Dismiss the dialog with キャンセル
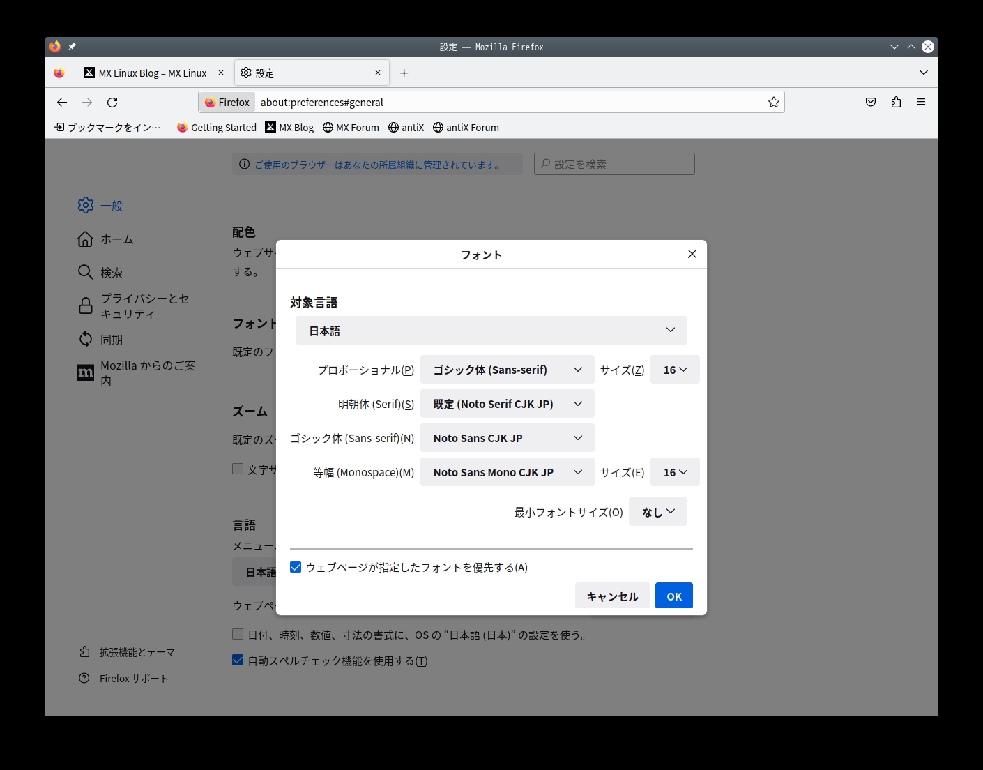The height and width of the screenshot is (770, 983). pyautogui.click(x=611, y=596)
